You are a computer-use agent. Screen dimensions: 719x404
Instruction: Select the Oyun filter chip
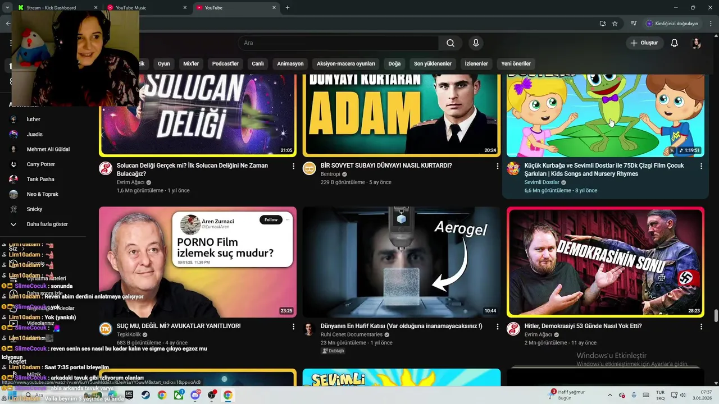click(x=163, y=63)
